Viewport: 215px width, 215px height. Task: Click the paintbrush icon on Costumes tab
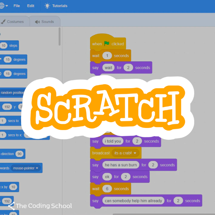pyautogui.click(x=3, y=22)
